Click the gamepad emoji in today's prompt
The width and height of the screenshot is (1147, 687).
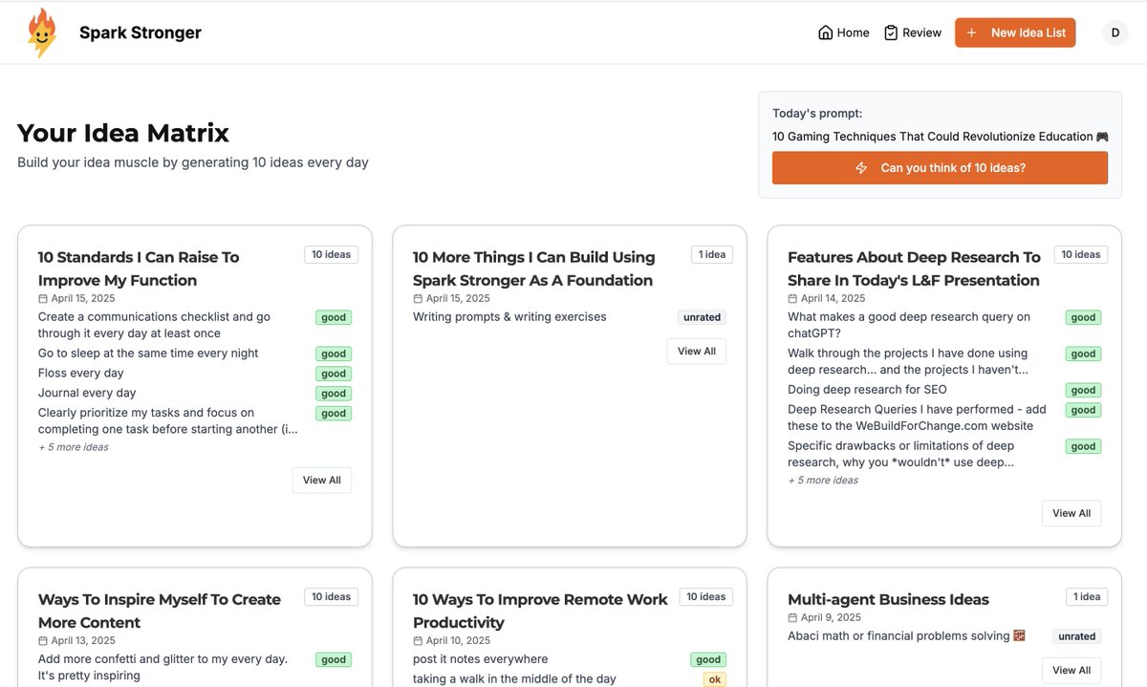click(x=1103, y=136)
